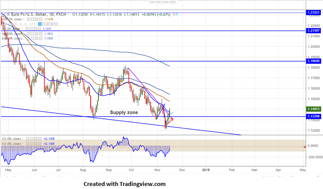Image resolution: width=323 pixels, height=189 pixels.
Task: Open source code braces icon on the Ichimoku row
Action: (48, 24)
